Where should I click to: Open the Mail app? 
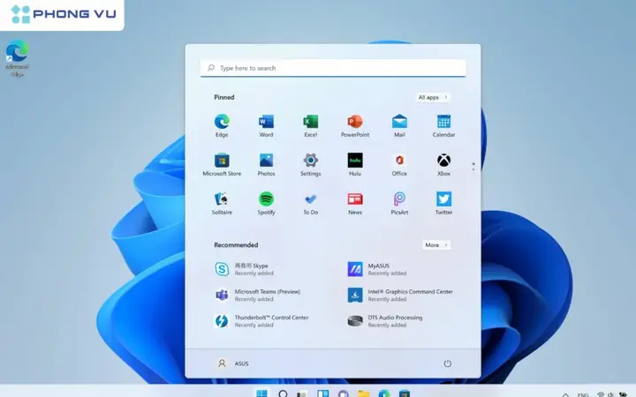point(399,126)
